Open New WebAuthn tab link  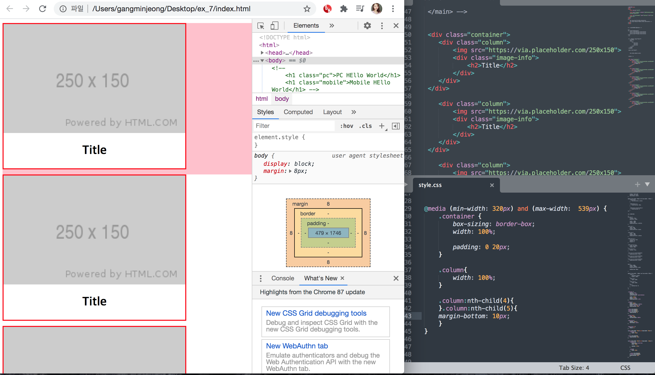297,346
